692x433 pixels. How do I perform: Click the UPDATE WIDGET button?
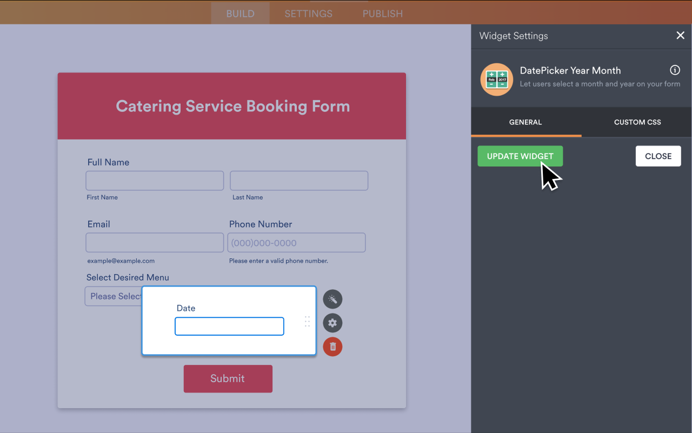pos(520,156)
